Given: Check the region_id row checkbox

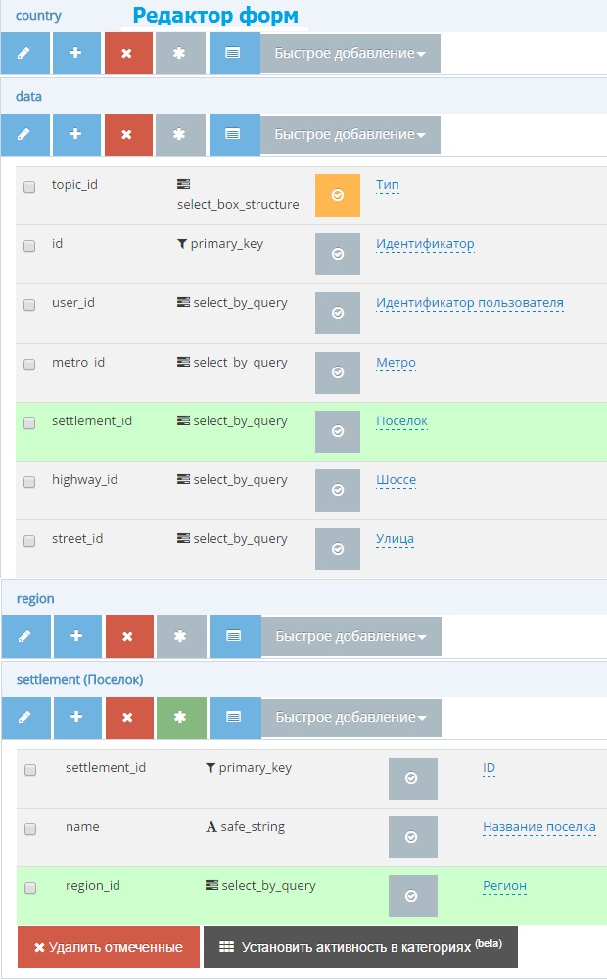Looking at the screenshot, I should (30, 887).
